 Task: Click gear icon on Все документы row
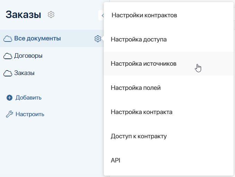(98, 39)
